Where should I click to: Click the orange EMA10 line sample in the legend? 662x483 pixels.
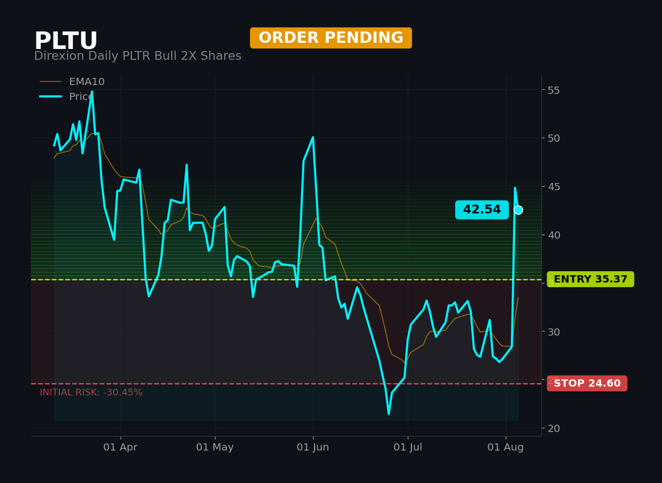(x=51, y=82)
